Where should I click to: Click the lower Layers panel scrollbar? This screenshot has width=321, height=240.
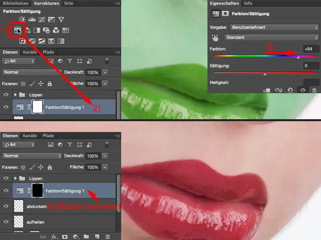pyautogui.click(x=118, y=193)
